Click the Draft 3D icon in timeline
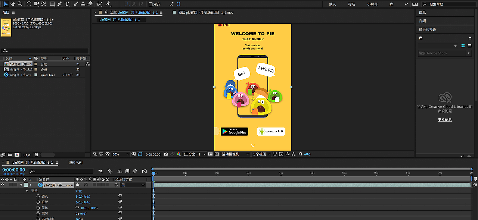This screenshot has width=478, height=220. pos(110,171)
